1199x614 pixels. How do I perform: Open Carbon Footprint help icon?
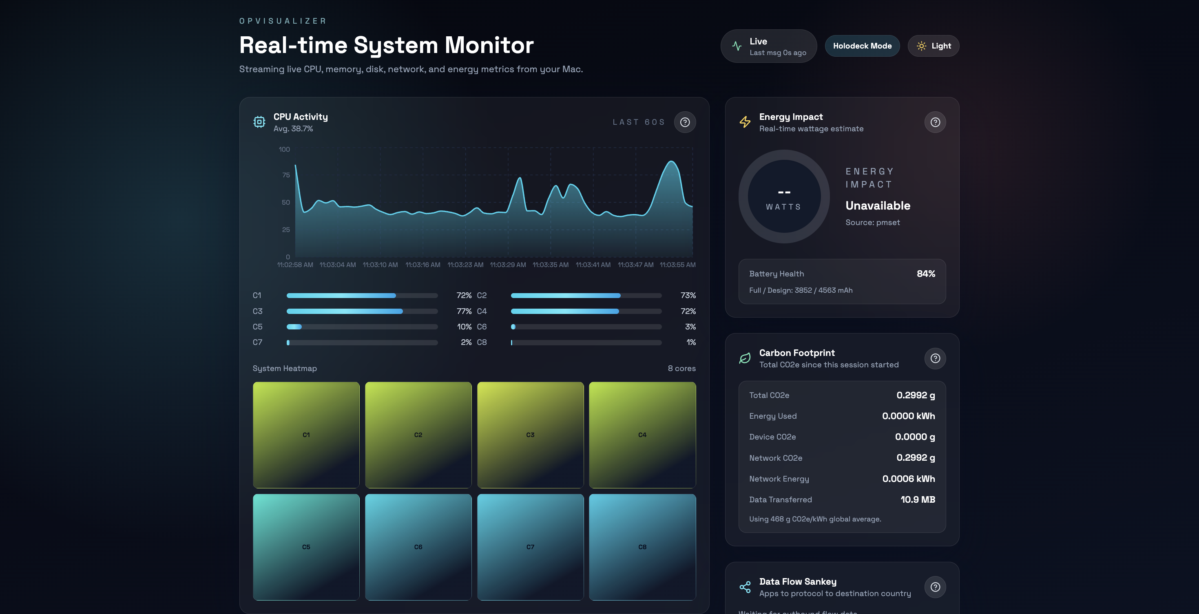click(x=935, y=358)
